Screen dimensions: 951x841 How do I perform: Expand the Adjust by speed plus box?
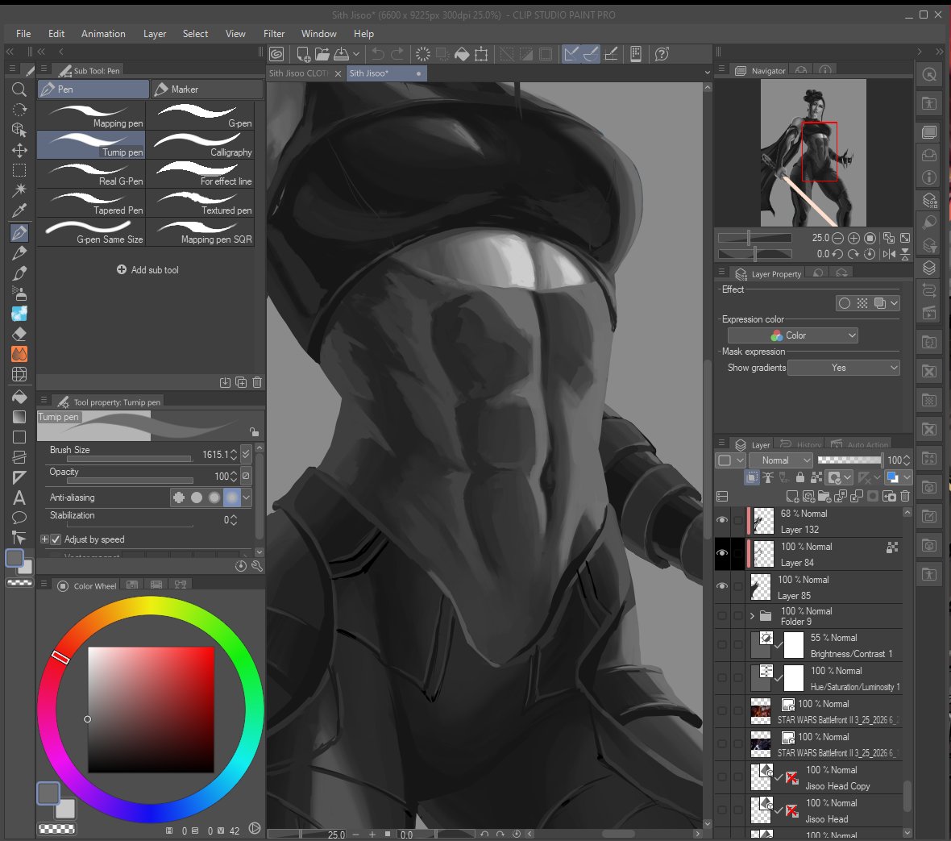[44, 539]
